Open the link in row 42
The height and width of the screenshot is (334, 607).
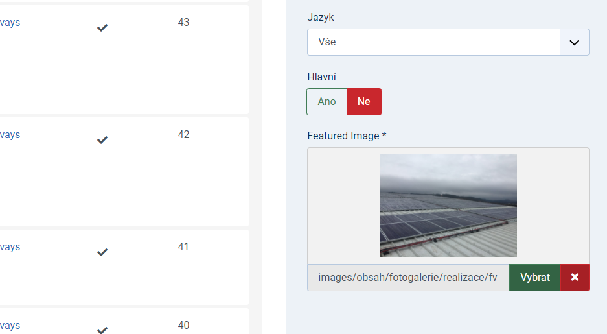click(10, 135)
